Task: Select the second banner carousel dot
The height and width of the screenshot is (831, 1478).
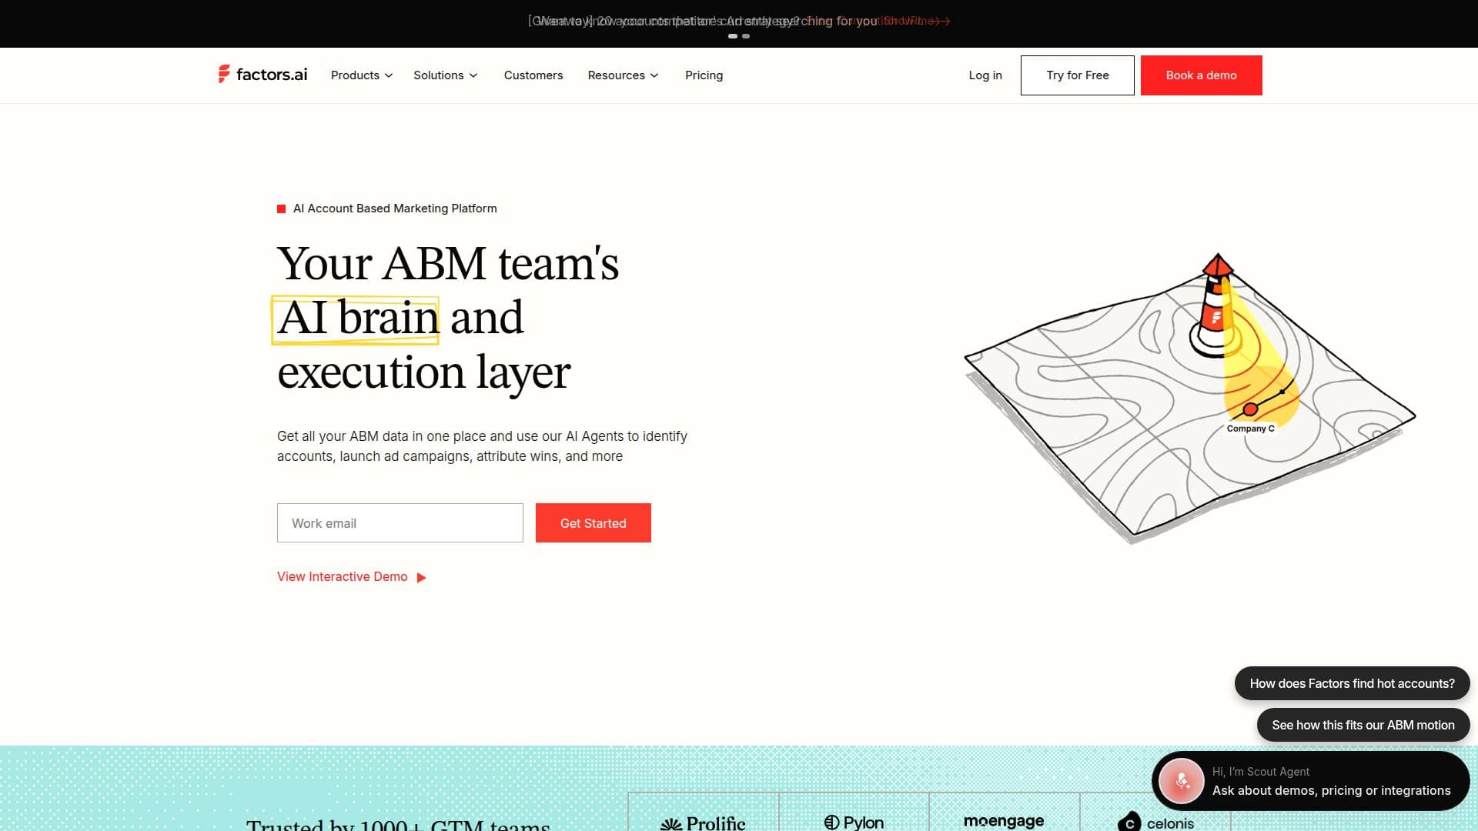Action: [x=746, y=36]
